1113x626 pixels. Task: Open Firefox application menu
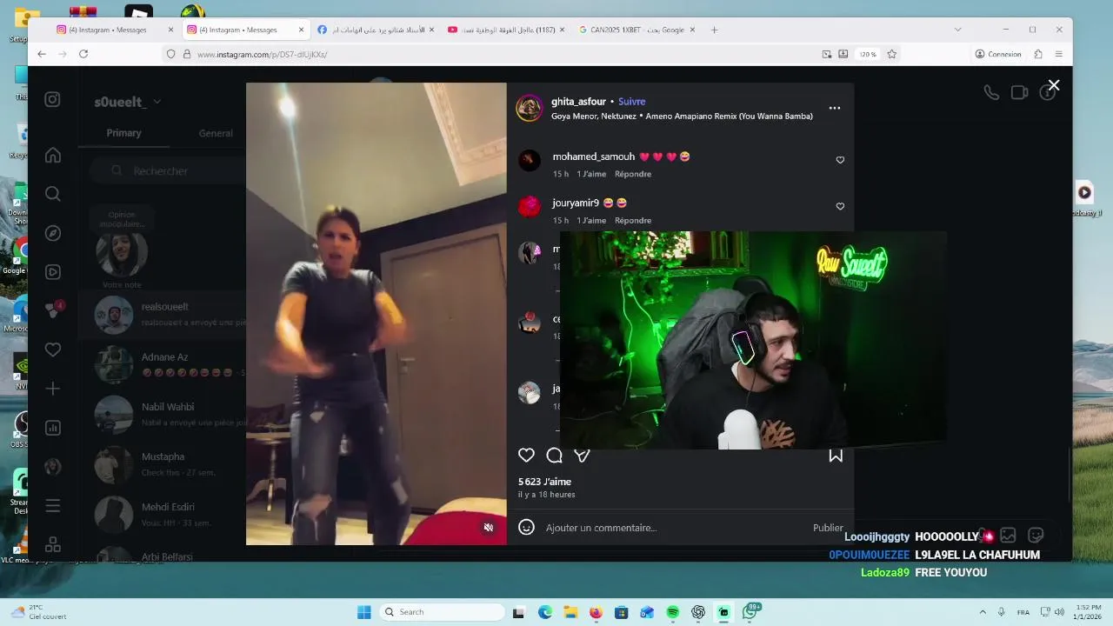point(1058,54)
